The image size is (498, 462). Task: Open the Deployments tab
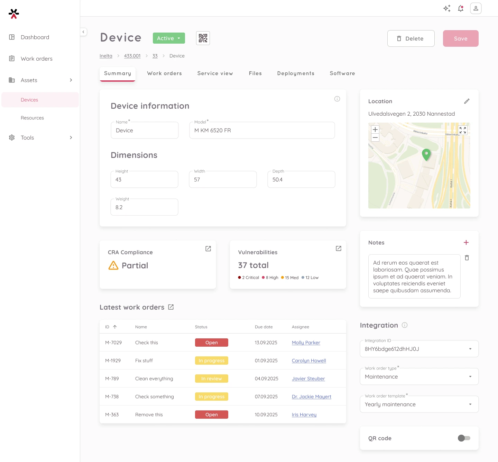click(296, 73)
